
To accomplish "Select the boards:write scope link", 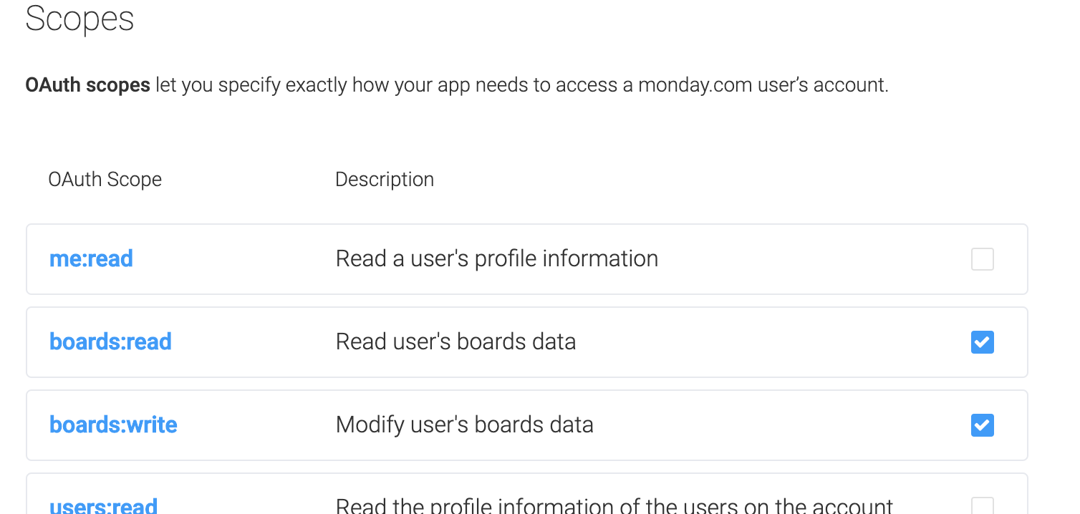I will 113,425.
